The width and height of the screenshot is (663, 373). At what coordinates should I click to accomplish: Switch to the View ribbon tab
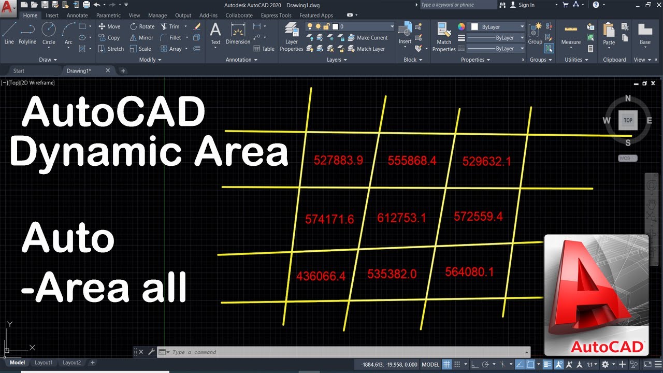pyautogui.click(x=134, y=16)
